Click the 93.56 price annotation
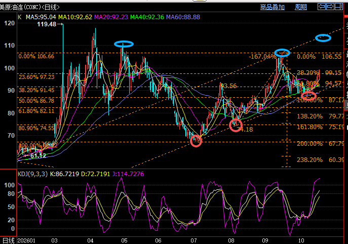 pyautogui.click(x=229, y=86)
